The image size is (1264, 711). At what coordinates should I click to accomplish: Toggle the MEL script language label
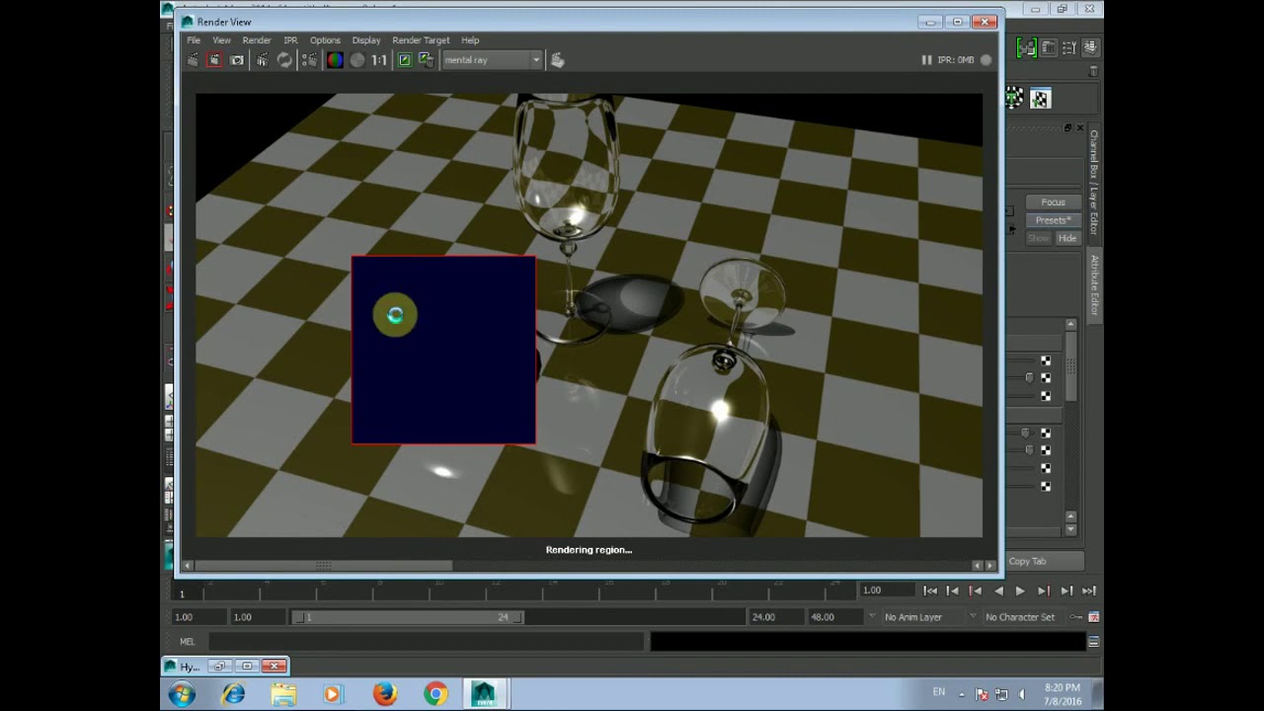[187, 642]
